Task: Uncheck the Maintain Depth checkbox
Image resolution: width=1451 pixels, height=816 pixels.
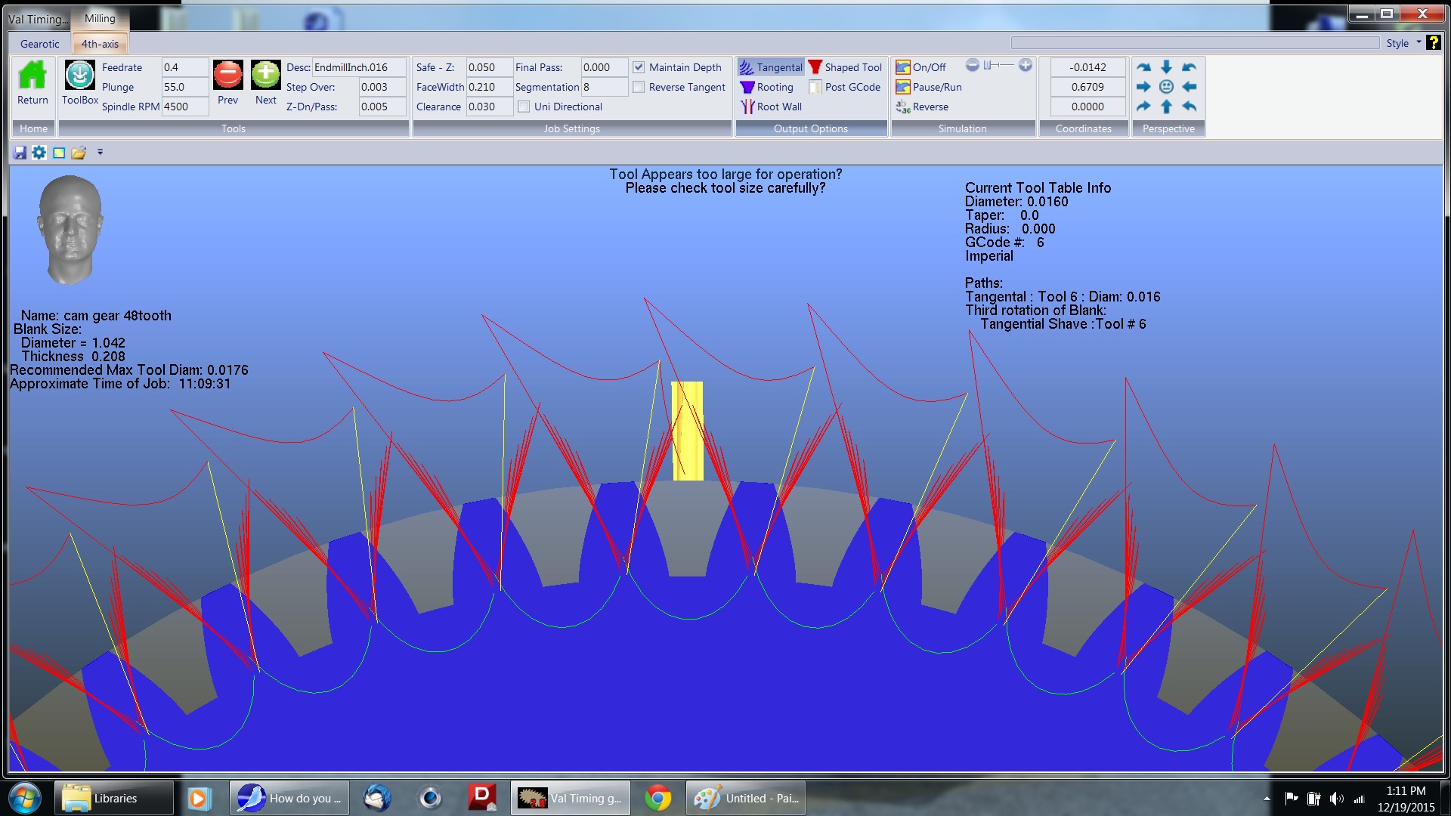Action: (x=639, y=67)
